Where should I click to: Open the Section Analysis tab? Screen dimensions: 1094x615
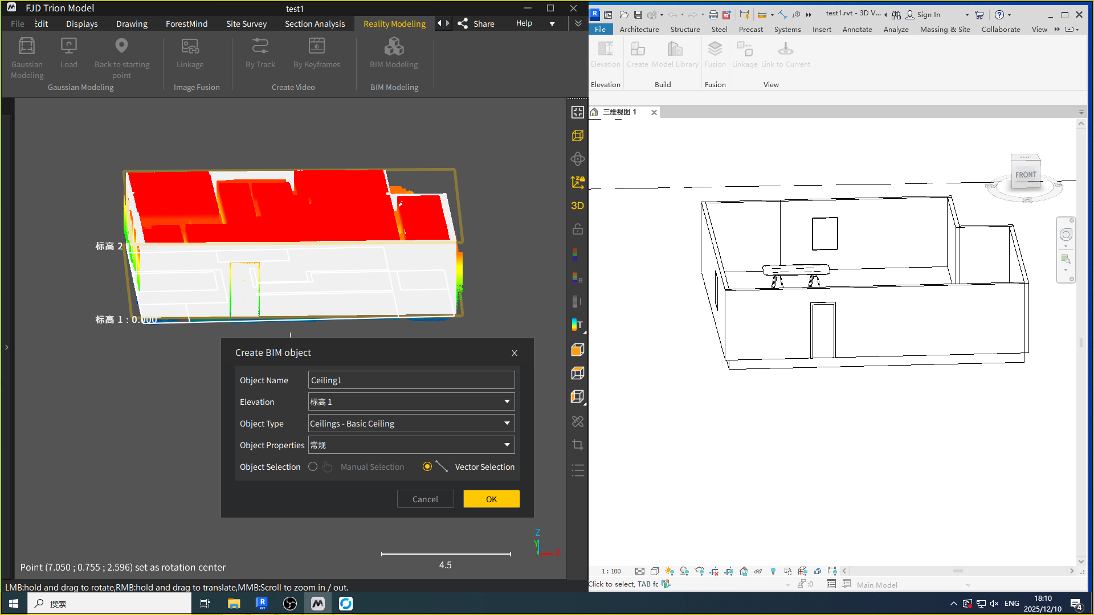[x=315, y=24]
